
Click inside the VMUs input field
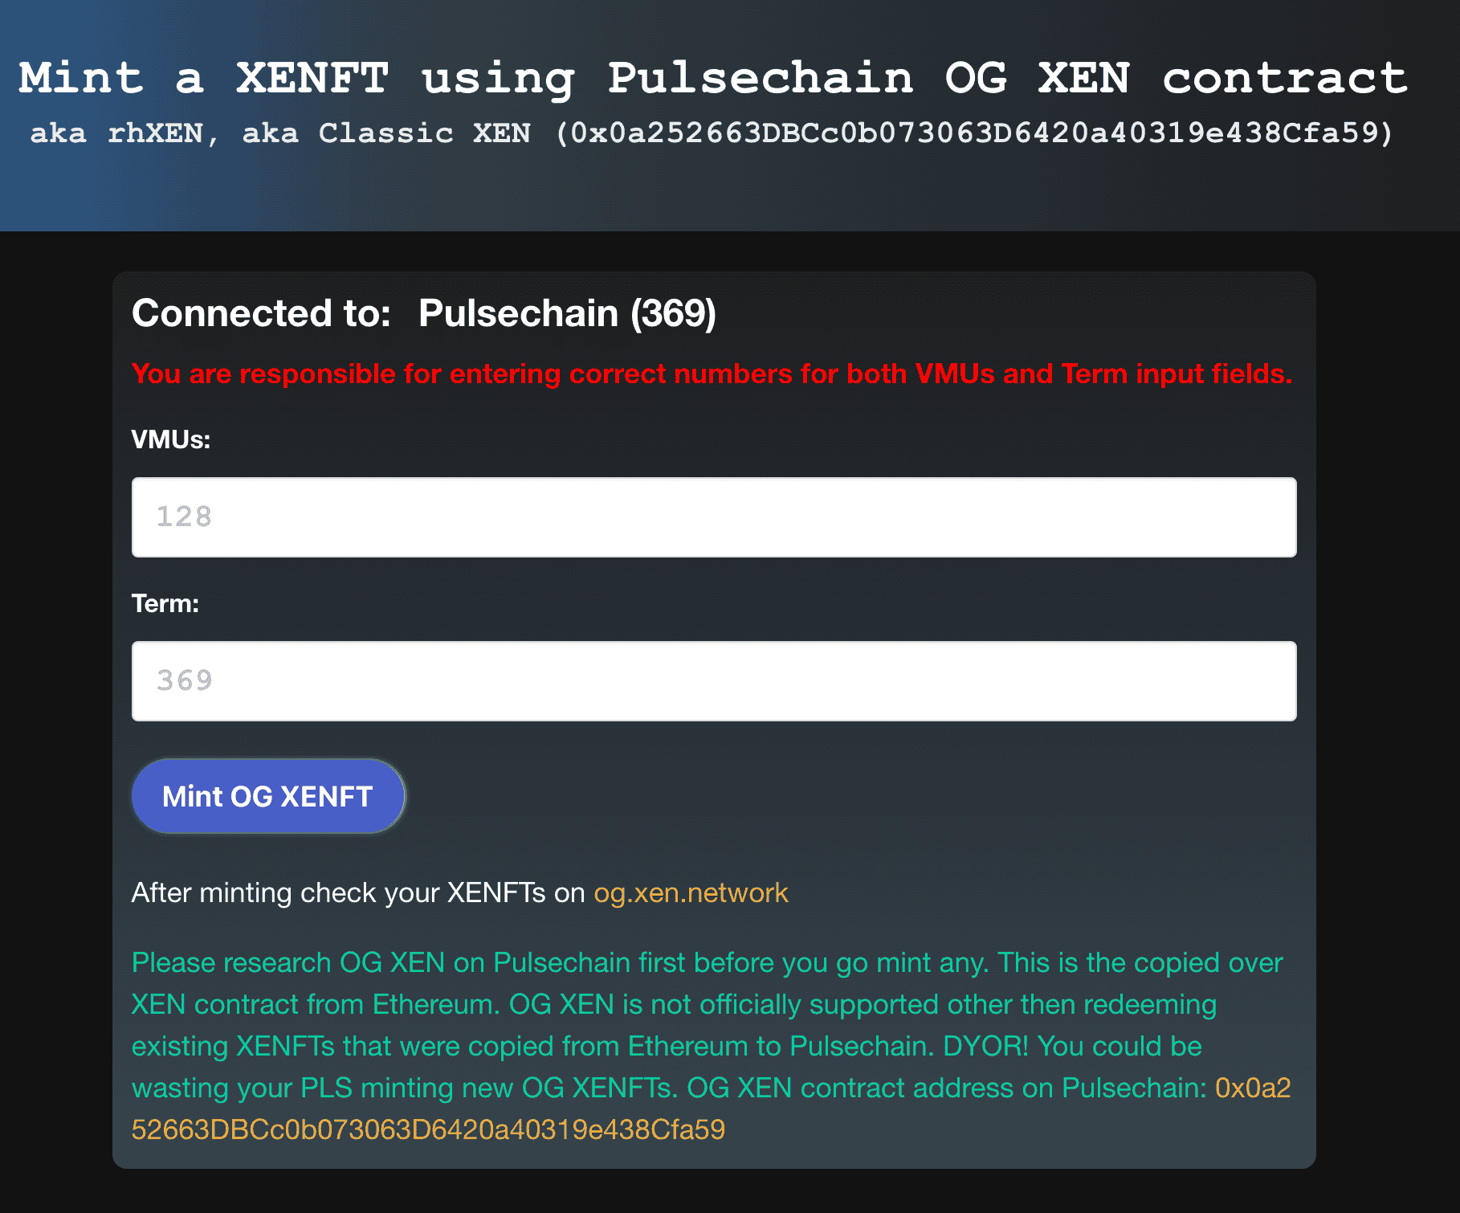tap(715, 517)
